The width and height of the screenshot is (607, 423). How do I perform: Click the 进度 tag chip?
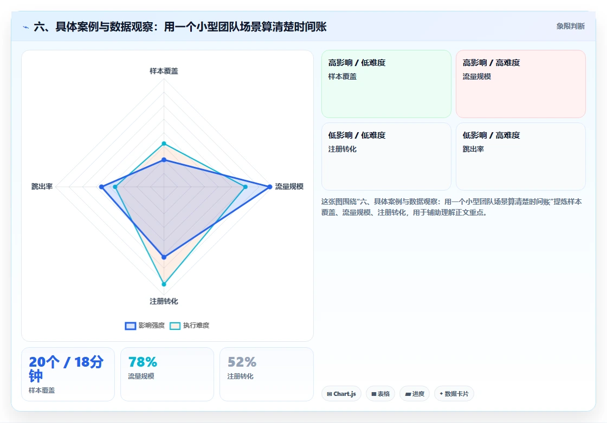tap(415, 394)
